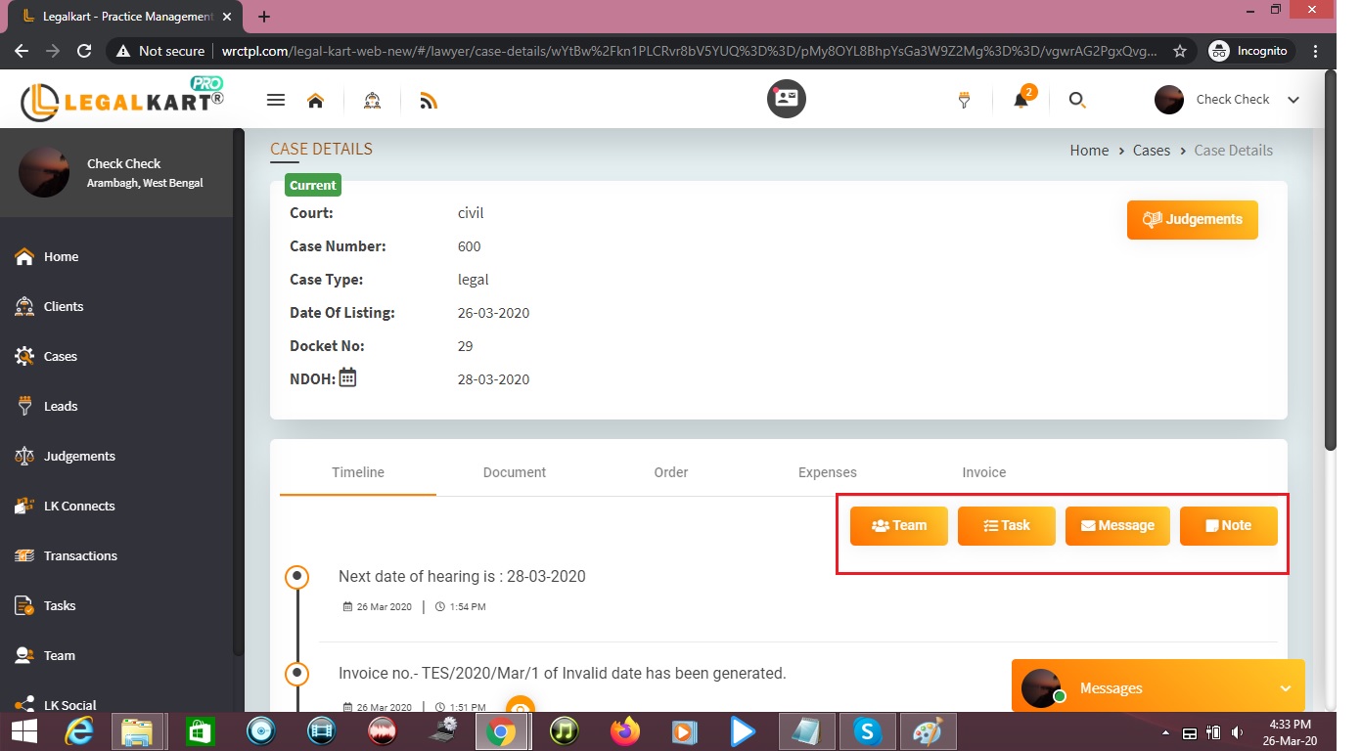Switch to the Expenses tab

827,472
